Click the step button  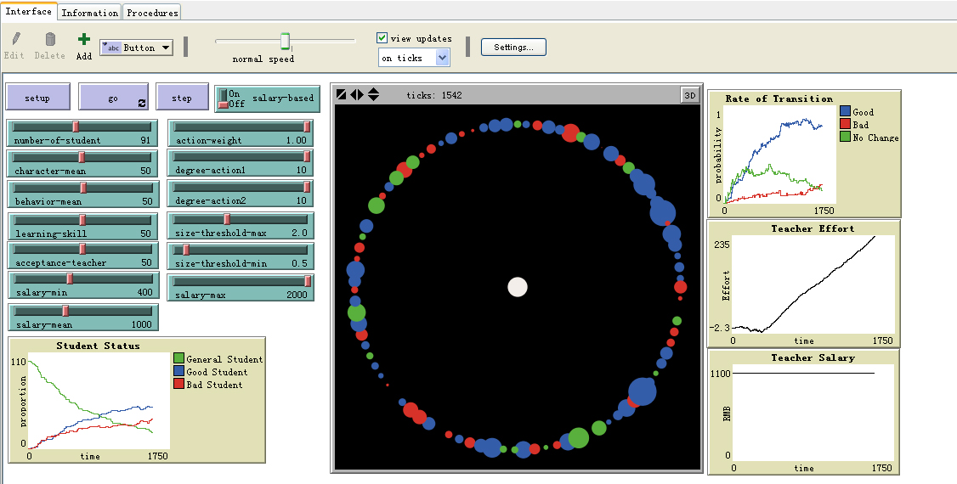point(182,98)
